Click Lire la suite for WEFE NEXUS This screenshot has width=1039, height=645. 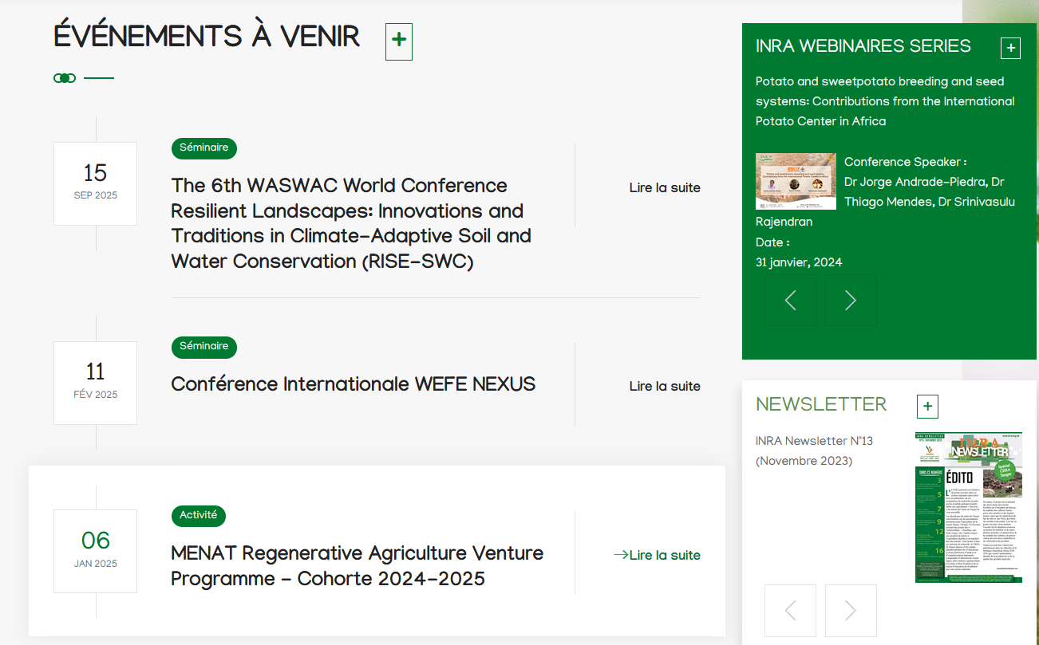(x=665, y=387)
